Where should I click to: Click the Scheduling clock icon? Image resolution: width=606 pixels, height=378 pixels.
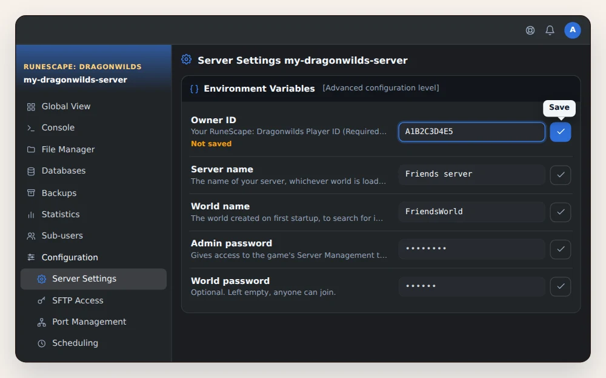click(41, 343)
